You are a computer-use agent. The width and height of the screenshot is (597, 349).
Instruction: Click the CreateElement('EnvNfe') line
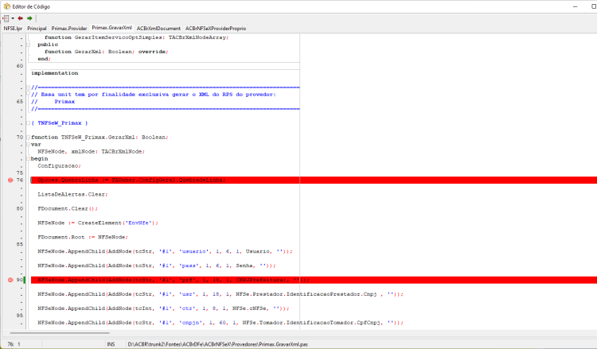tap(98, 223)
